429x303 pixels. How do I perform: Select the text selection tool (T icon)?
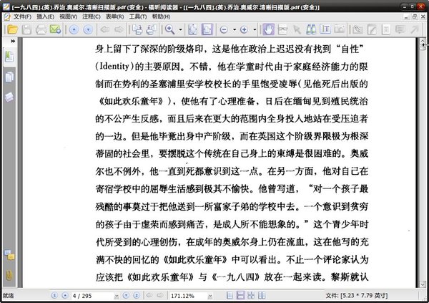point(325,29)
